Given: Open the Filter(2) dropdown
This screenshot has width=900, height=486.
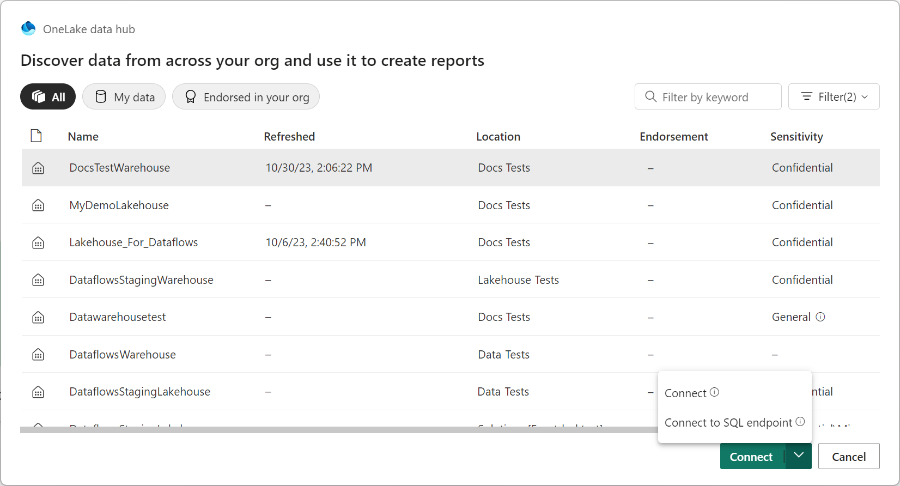Looking at the screenshot, I should (x=834, y=97).
